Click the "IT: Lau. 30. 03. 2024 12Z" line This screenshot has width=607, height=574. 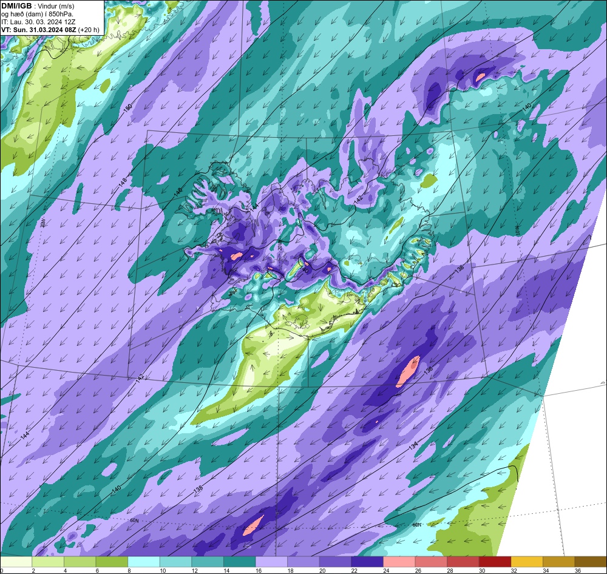(38, 22)
